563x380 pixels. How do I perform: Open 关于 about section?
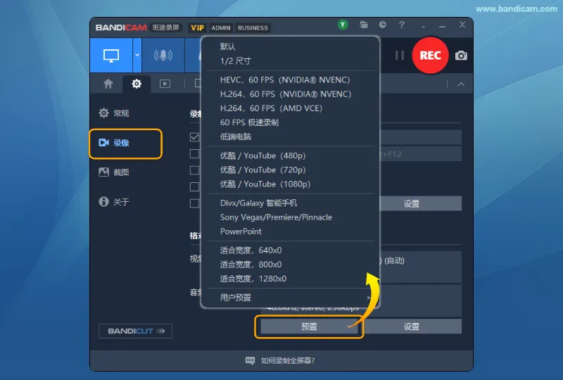(114, 201)
